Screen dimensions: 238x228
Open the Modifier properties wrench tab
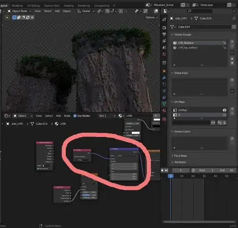(x=164, y=78)
